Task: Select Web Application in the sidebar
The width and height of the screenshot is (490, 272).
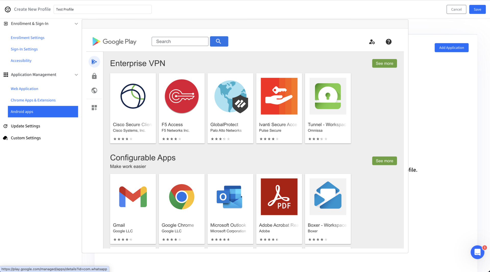Action: click(24, 89)
